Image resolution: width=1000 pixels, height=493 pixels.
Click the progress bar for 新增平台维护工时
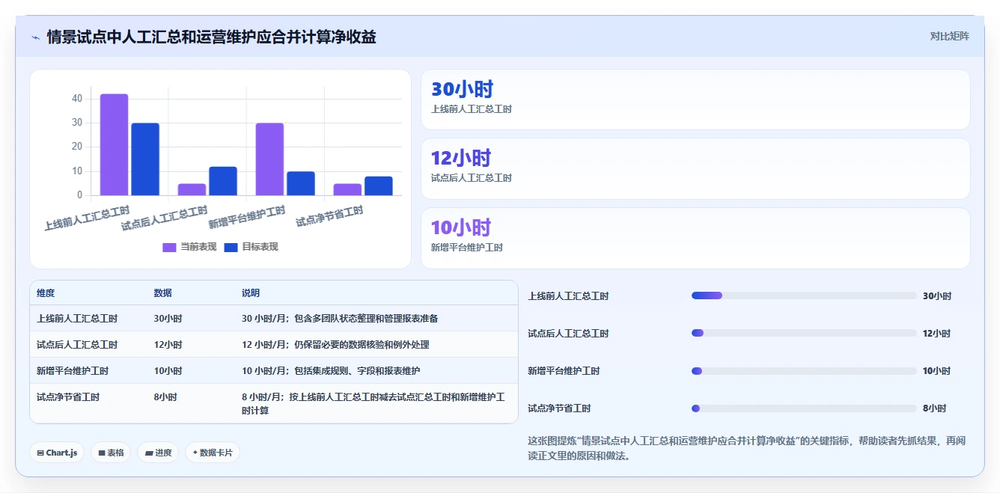[804, 370]
